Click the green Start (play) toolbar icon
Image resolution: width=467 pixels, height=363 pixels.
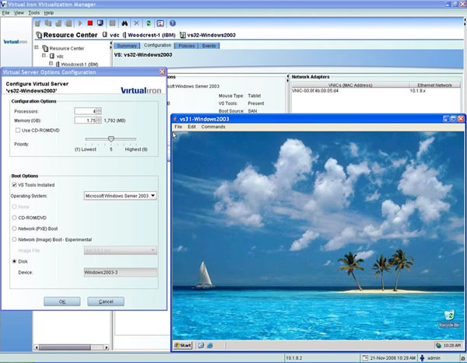[x=79, y=23]
